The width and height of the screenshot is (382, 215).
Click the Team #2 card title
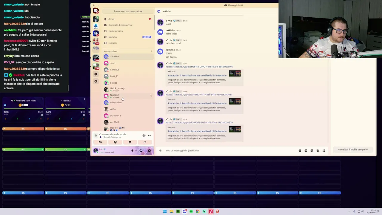pos(67,101)
